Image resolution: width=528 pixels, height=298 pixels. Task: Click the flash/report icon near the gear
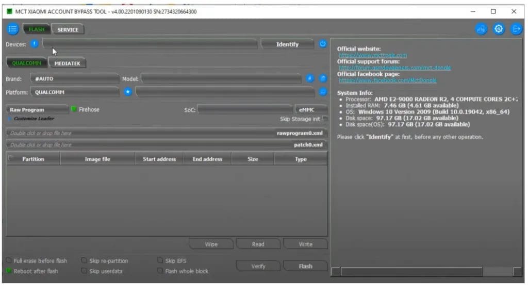(481, 29)
